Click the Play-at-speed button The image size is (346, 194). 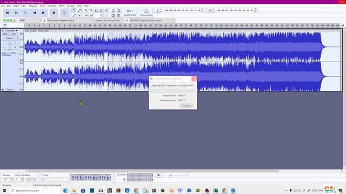coord(158,175)
